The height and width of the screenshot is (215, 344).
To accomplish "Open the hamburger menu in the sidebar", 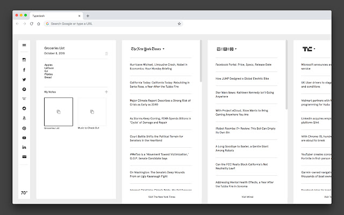I will click(x=24, y=45).
